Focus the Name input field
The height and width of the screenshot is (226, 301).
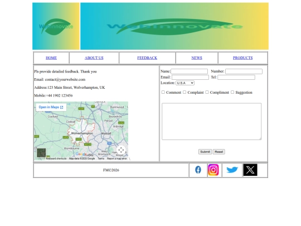(x=190, y=71)
